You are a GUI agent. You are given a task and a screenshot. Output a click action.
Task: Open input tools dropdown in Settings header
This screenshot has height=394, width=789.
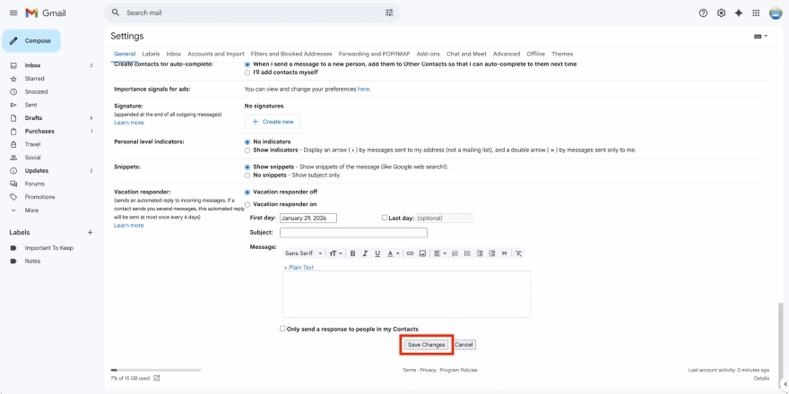(760, 36)
